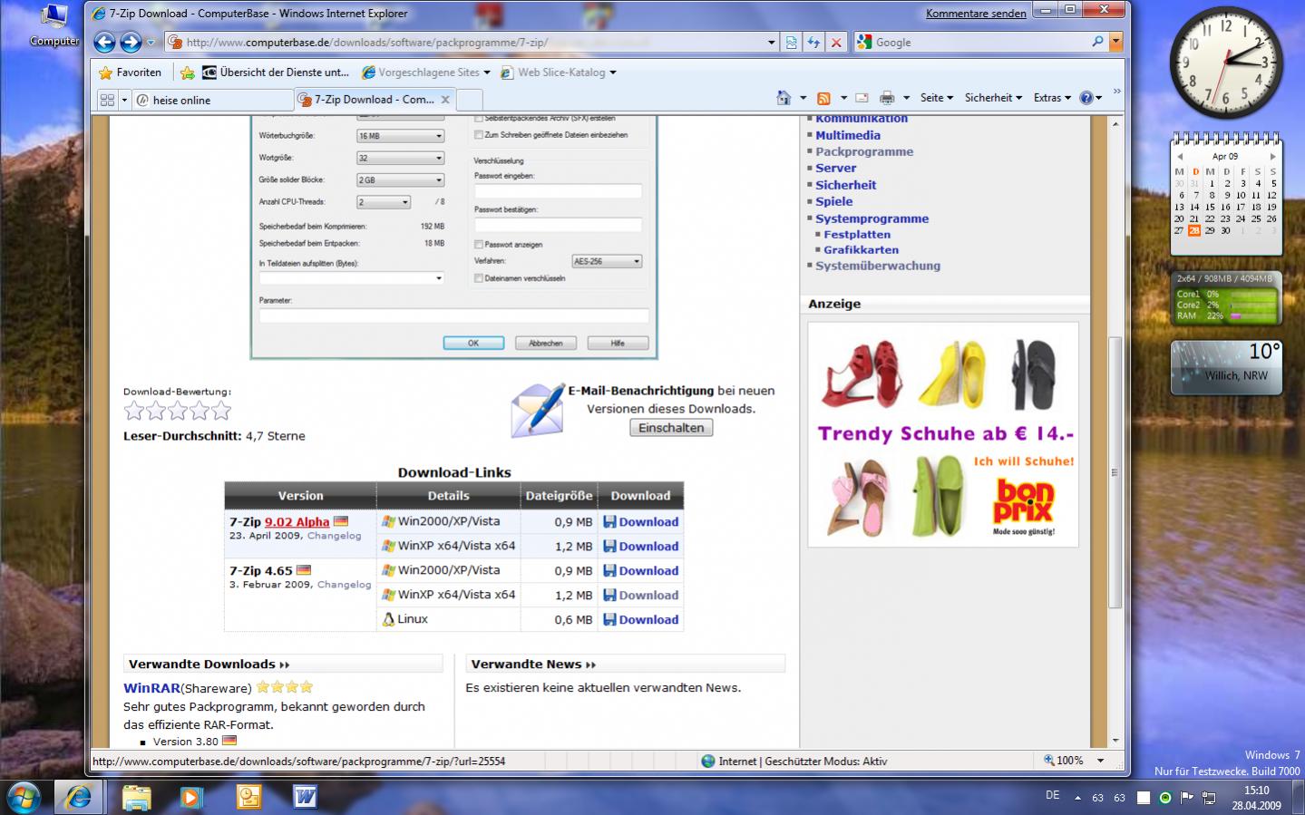Click the bonprix shoes advertisement
Screen dimensions: 1305x815
[943, 435]
